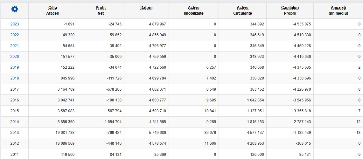Click equity value -4 410 636
Image resolution: width=363 pixels, height=159 pixels.
pos(301,57)
